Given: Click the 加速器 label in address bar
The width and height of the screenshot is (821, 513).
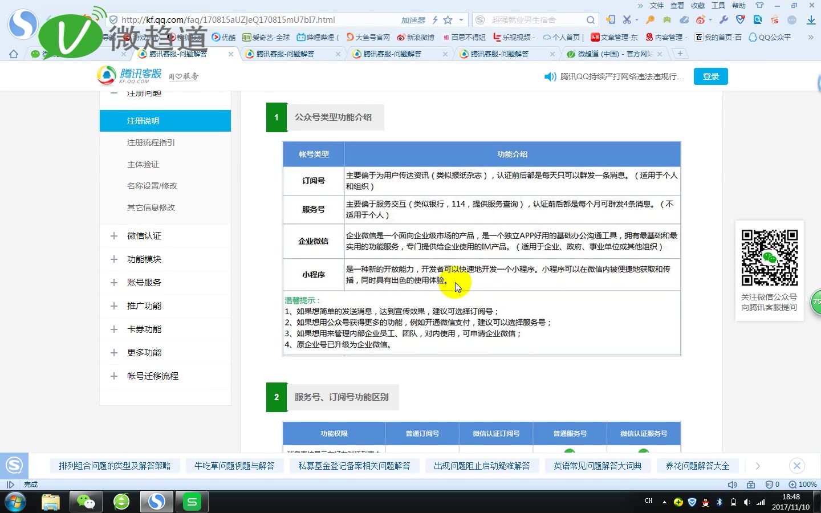Looking at the screenshot, I should tap(413, 20).
